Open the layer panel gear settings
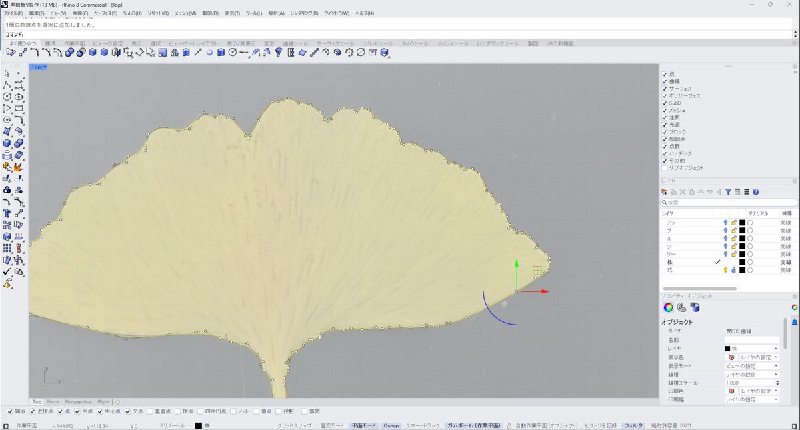Viewport: 800px width, 430px height. coord(795,181)
